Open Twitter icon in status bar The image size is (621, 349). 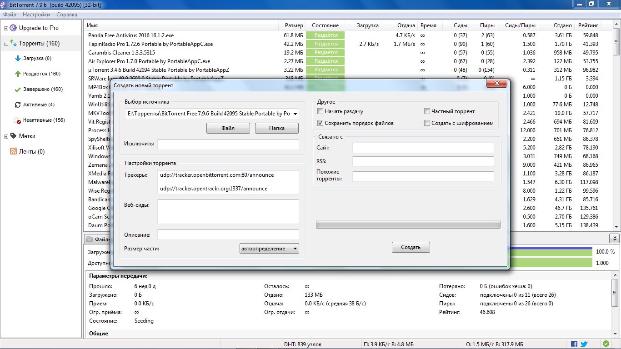click(x=584, y=344)
